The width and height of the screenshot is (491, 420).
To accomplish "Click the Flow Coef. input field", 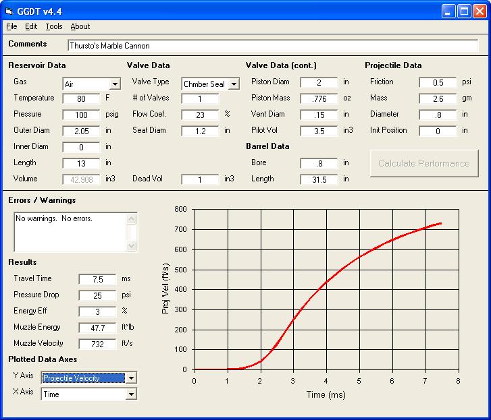I will click(x=200, y=115).
